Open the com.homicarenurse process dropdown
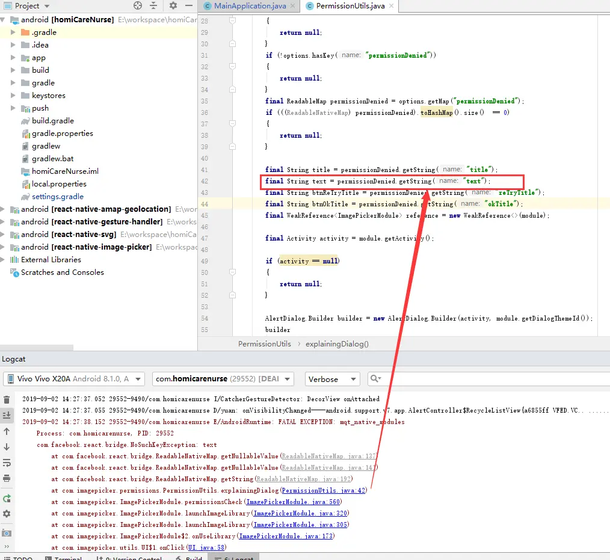The height and width of the screenshot is (560, 610). coord(223,379)
